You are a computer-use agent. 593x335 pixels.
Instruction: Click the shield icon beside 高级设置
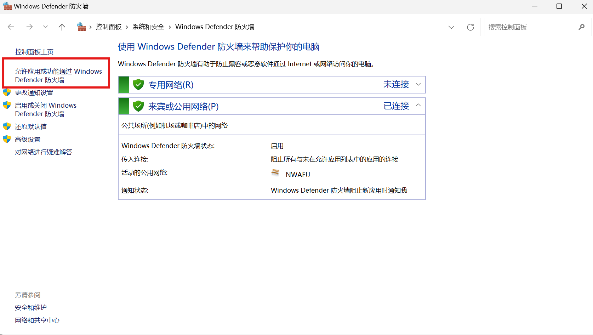click(x=7, y=139)
